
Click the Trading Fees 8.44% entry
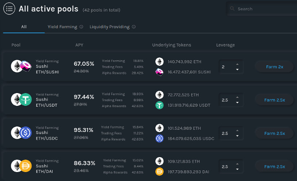123,166
